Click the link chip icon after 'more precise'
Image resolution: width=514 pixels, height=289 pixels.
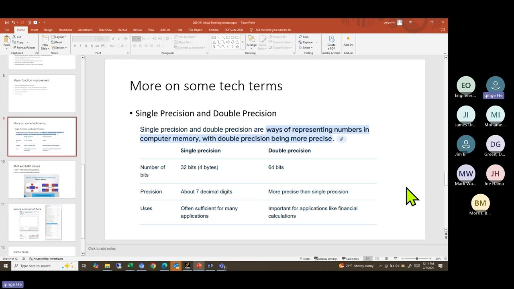click(x=342, y=139)
